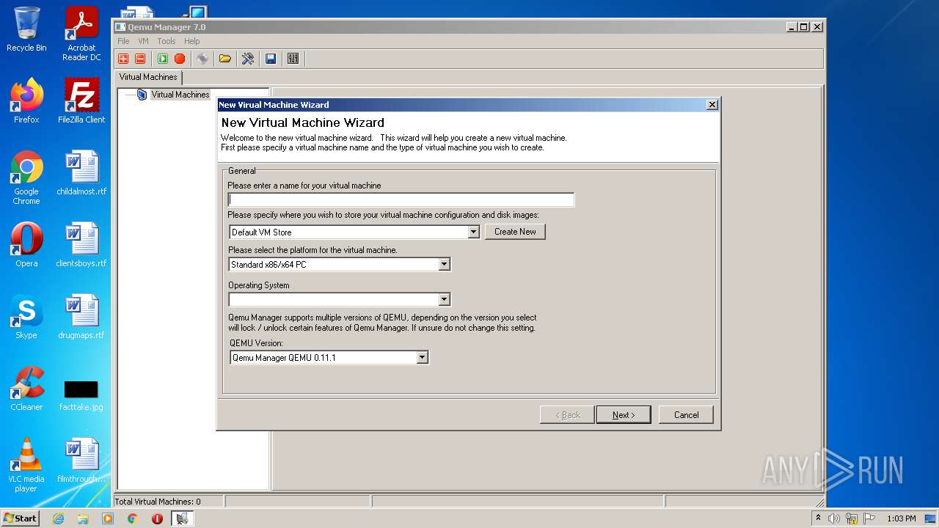
Task: Select the Virtual Machines tab
Action: coord(148,77)
